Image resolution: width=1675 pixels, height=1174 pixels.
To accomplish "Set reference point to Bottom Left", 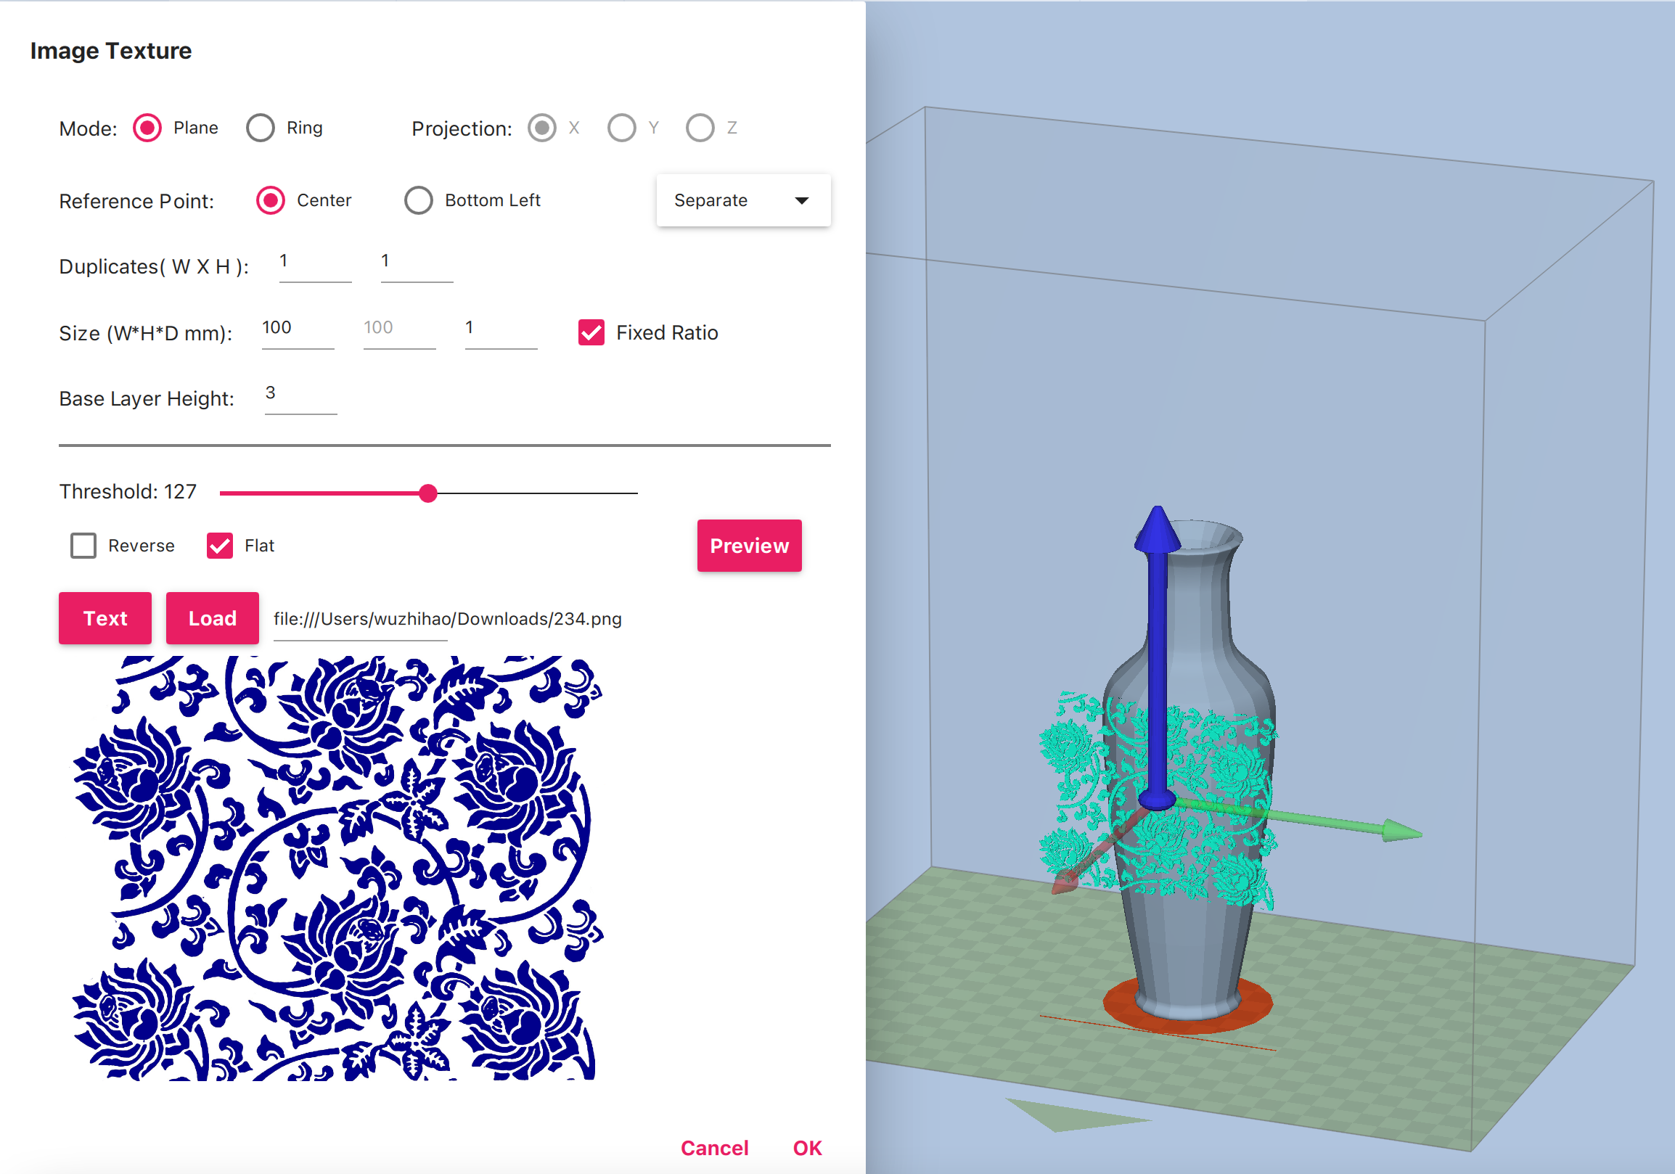I will pyautogui.click(x=419, y=200).
